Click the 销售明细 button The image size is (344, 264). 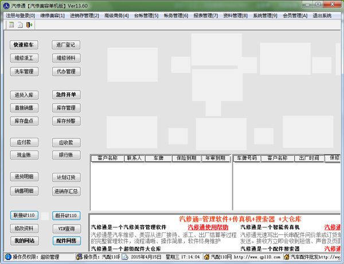point(24,191)
